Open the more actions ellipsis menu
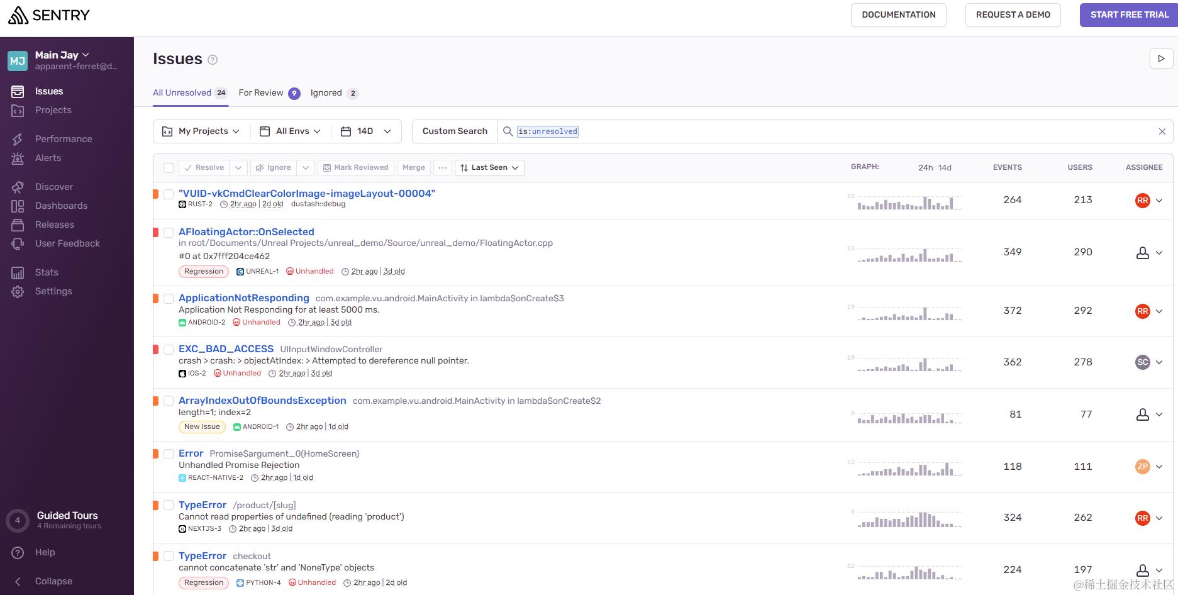The width and height of the screenshot is (1178, 595). click(443, 168)
